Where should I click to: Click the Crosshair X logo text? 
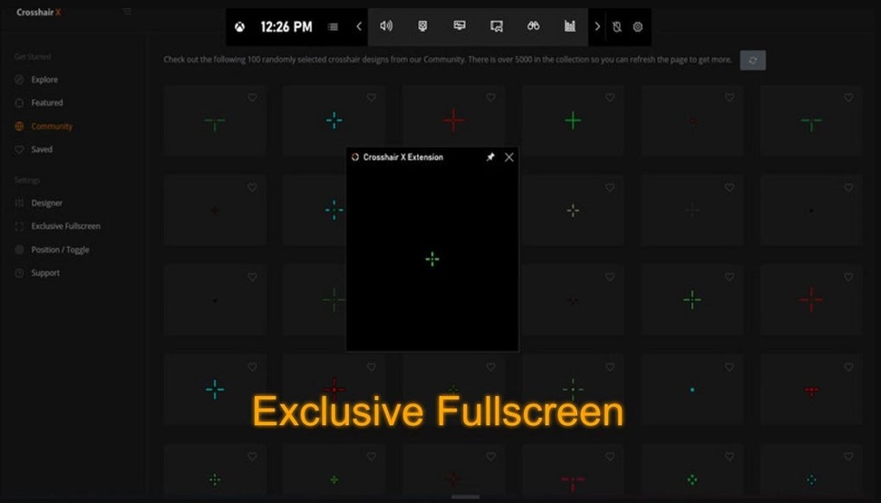[x=38, y=12]
